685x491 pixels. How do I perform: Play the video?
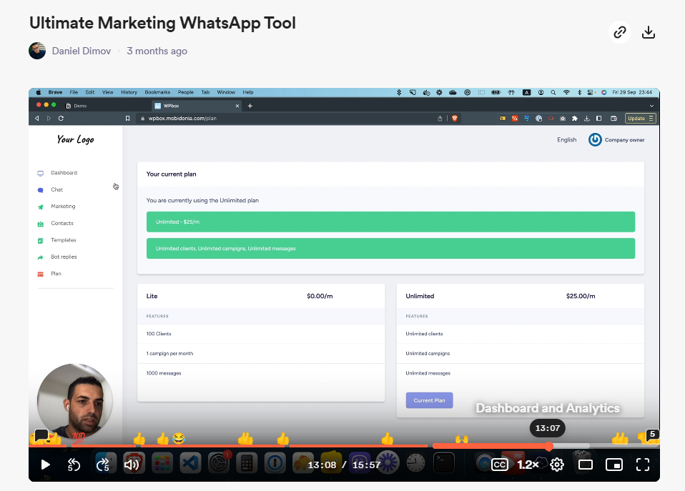click(x=46, y=465)
